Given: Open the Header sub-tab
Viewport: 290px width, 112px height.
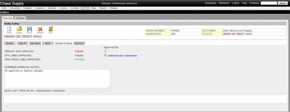Looking at the screenshot, I should (10, 43).
